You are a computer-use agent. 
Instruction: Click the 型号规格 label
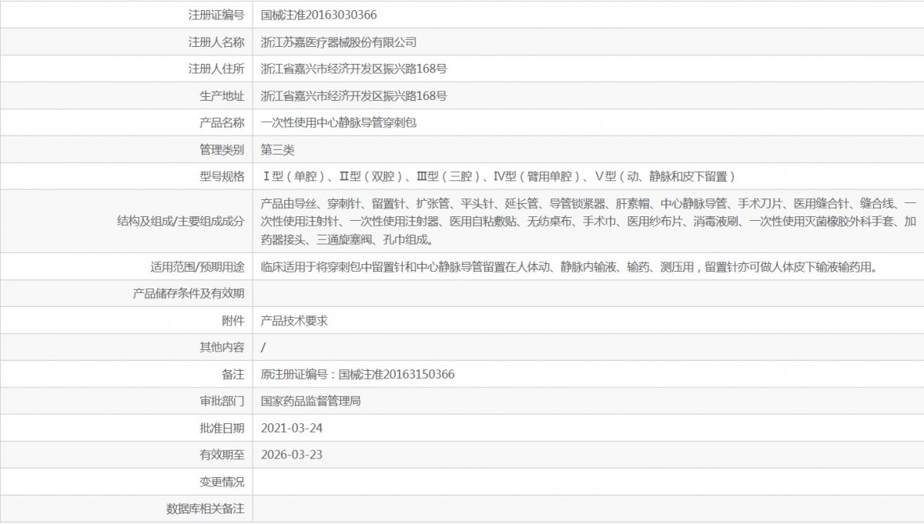pos(222,176)
